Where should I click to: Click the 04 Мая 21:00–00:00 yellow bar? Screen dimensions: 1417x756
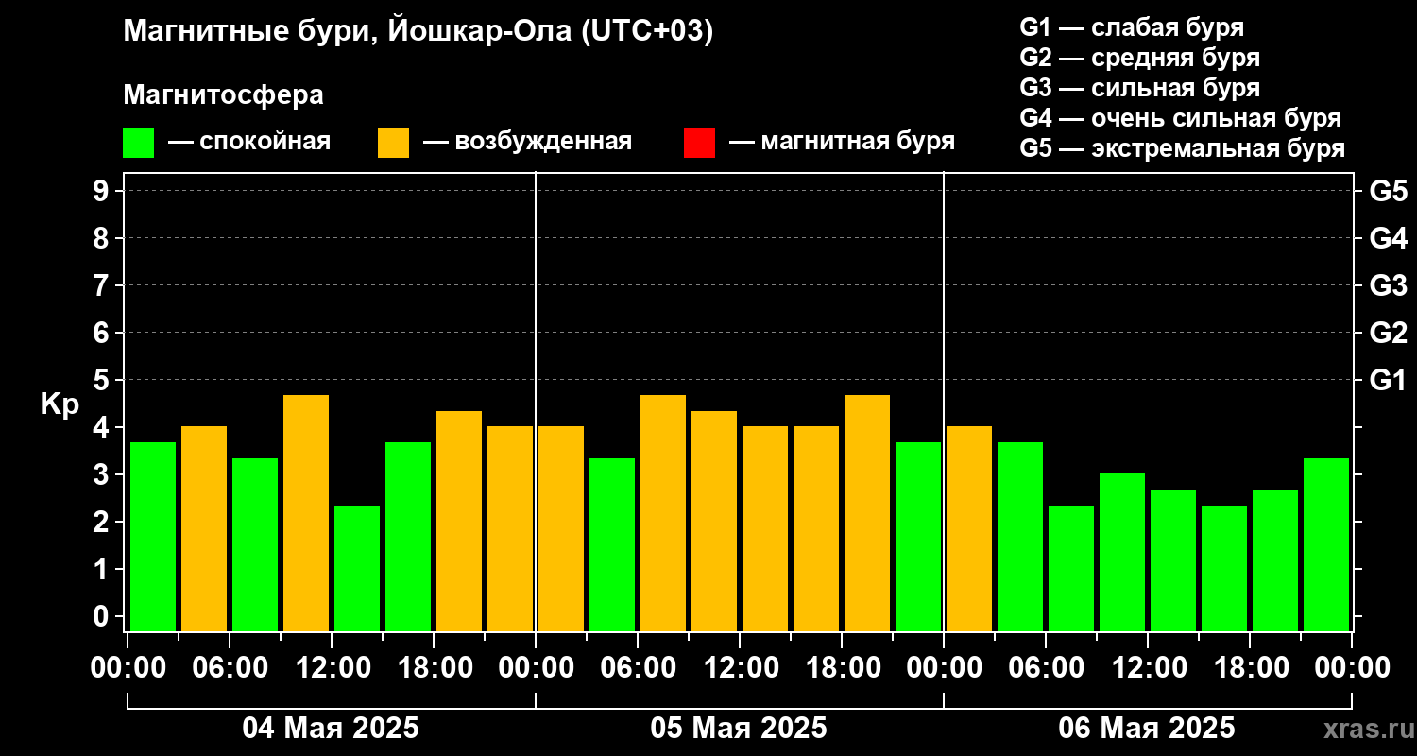point(510,528)
